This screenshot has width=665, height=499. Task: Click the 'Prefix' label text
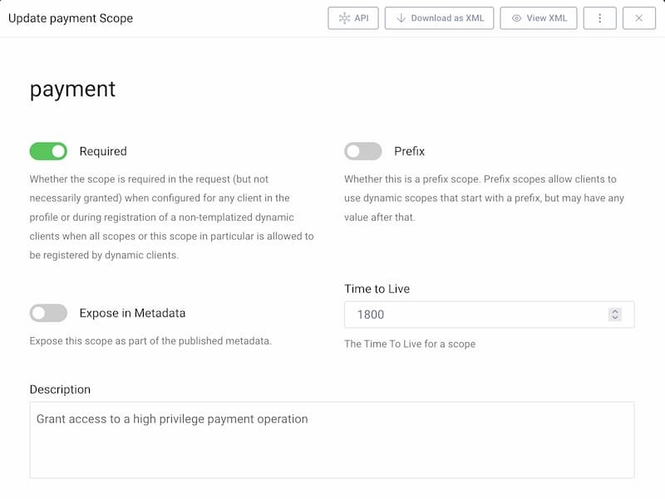click(x=409, y=151)
